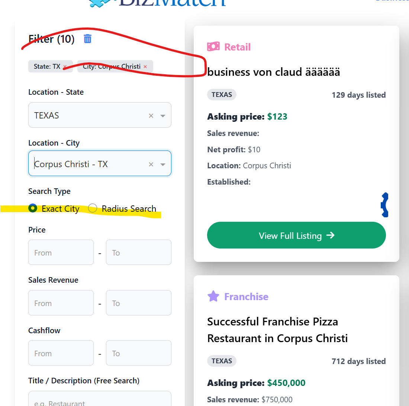Remove the City: Corpus Christi filter chip
The height and width of the screenshot is (406, 409).
coord(145,67)
